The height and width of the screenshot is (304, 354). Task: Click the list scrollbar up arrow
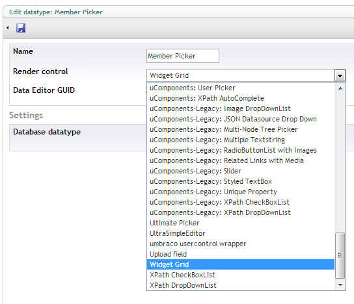tap(340, 88)
